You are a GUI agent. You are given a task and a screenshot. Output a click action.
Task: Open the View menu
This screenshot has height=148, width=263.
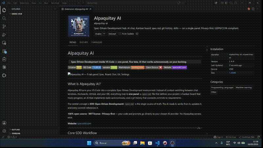(34, 3)
